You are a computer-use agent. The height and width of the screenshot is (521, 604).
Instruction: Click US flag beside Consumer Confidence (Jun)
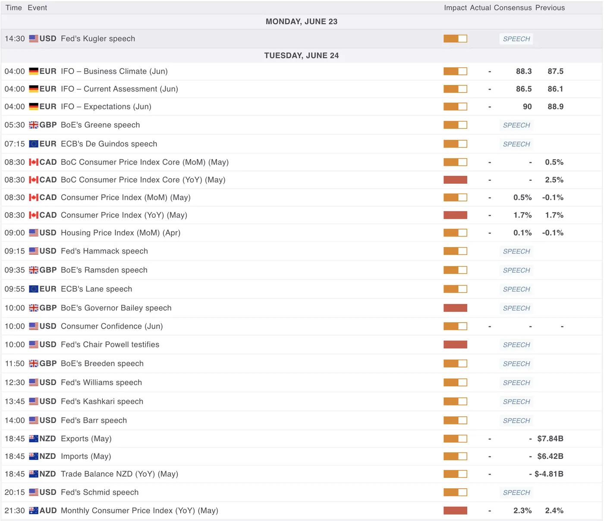click(x=34, y=326)
